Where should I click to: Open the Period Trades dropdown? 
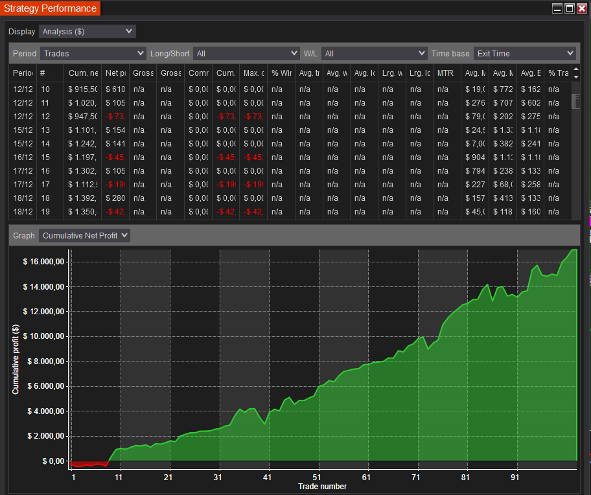click(x=93, y=53)
